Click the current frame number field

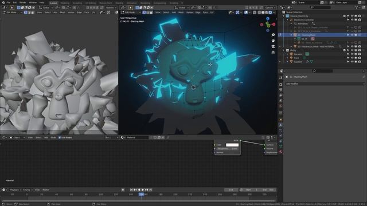(x=231, y=190)
